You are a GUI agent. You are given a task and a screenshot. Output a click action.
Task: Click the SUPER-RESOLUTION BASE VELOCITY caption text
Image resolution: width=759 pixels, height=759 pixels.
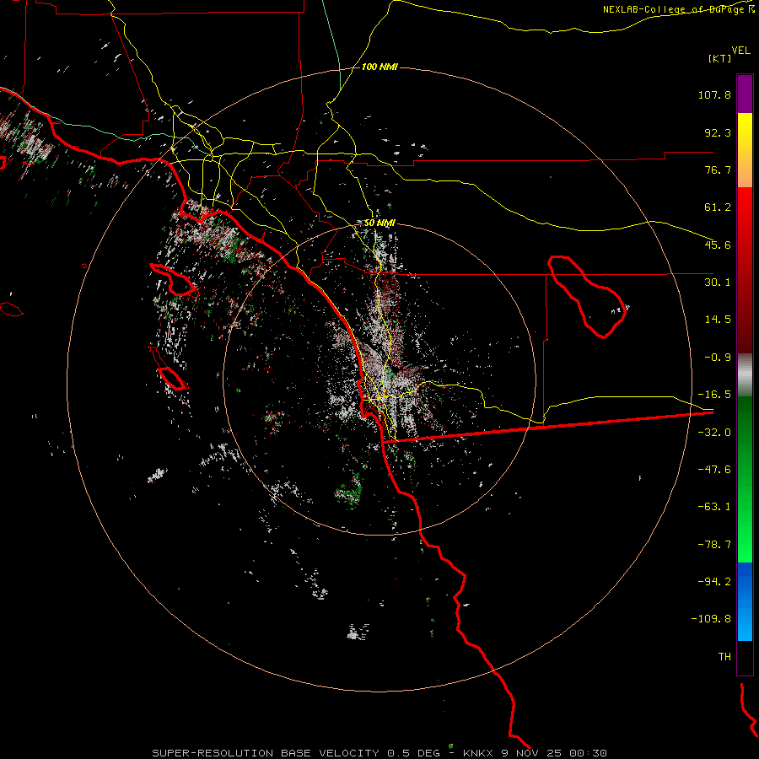(266, 753)
